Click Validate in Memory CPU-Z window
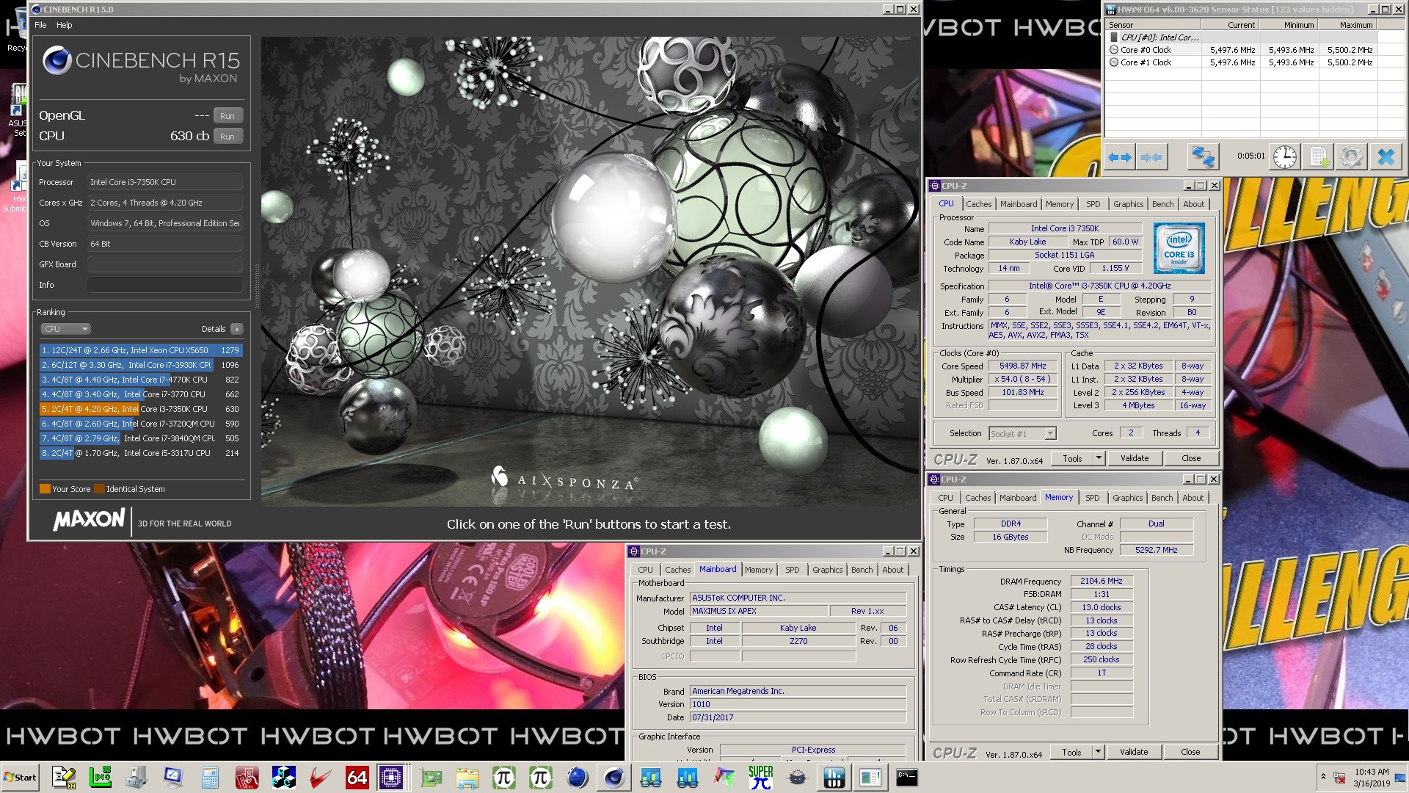Screen dimensions: 1409x793 click(x=1134, y=752)
